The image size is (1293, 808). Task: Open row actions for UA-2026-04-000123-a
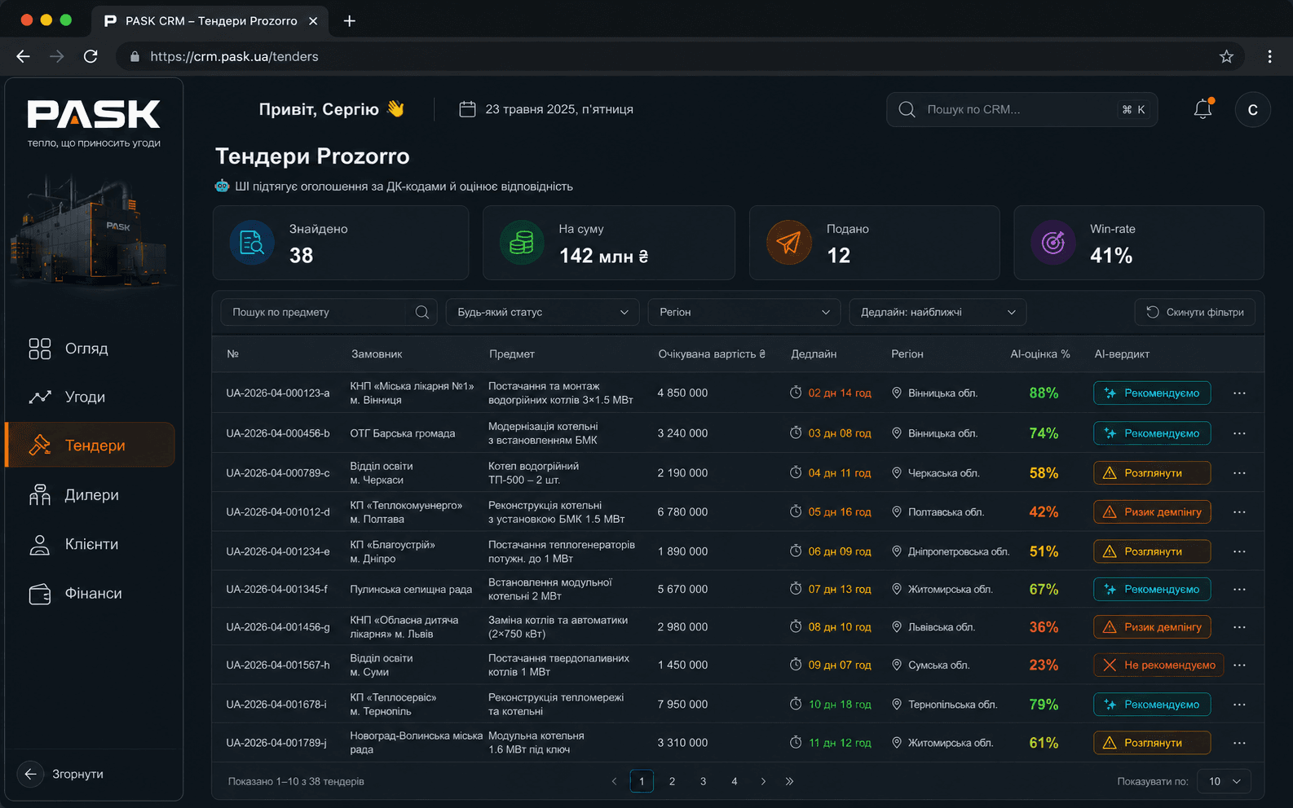(x=1239, y=393)
